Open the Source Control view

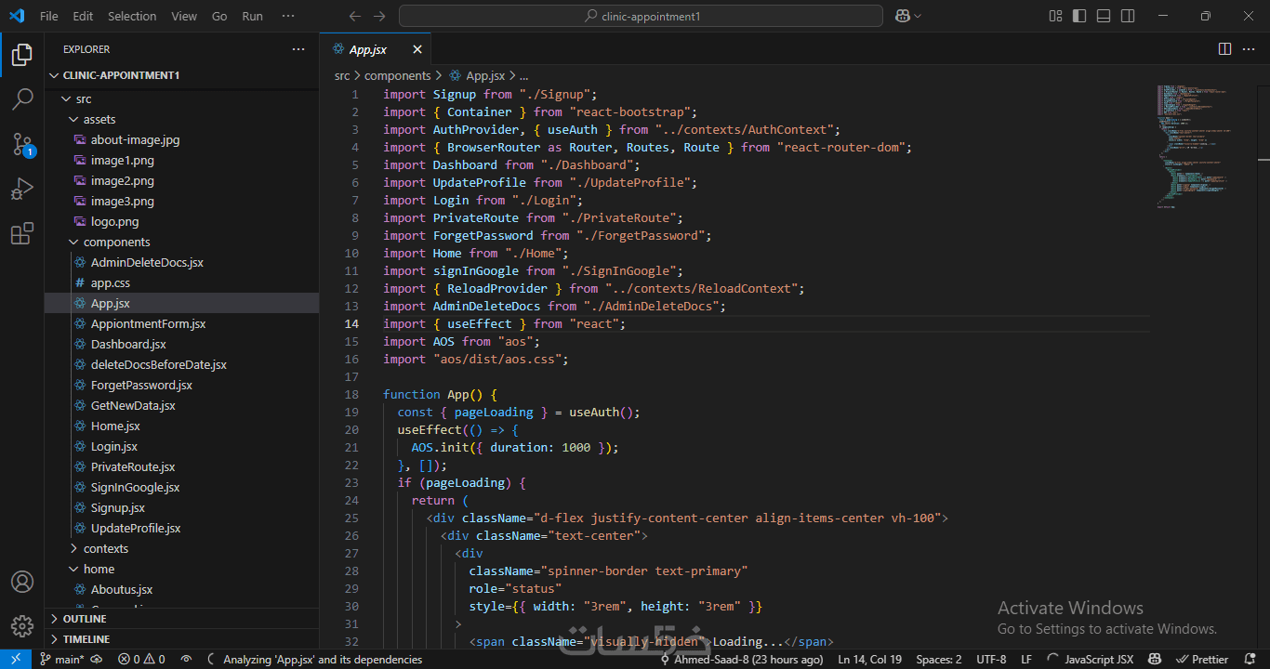(22, 144)
